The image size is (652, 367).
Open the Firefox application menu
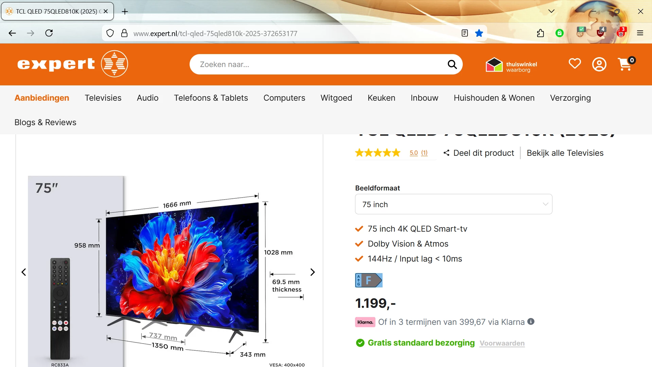click(640, 33)
